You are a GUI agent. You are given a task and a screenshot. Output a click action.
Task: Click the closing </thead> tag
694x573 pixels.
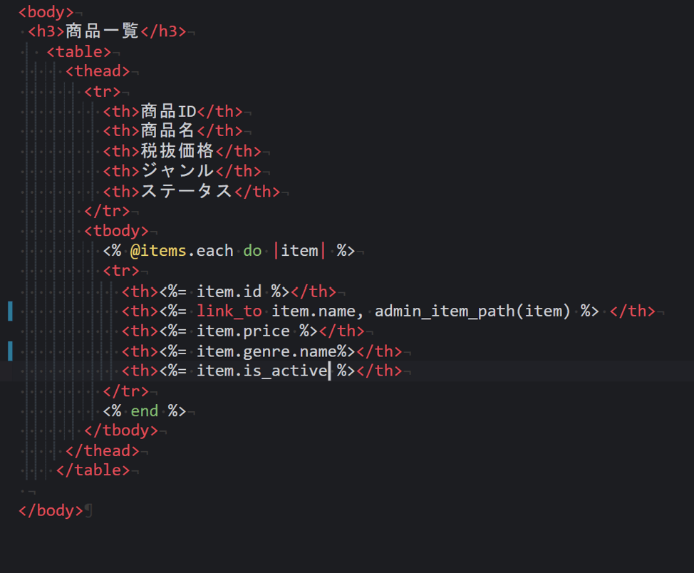[102, 451]
